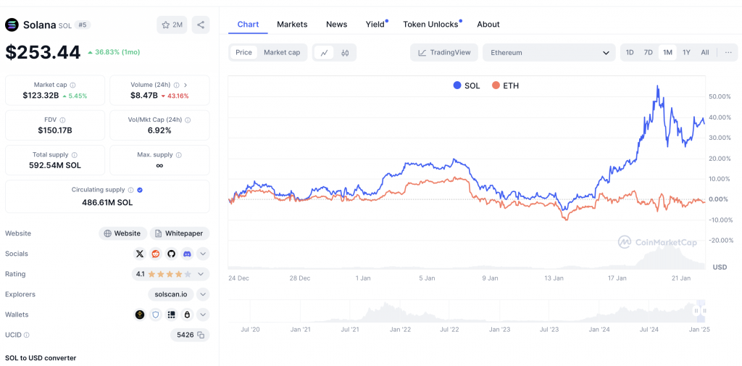
Task: Click the Solana logo icon
Action: coord(12,25)
